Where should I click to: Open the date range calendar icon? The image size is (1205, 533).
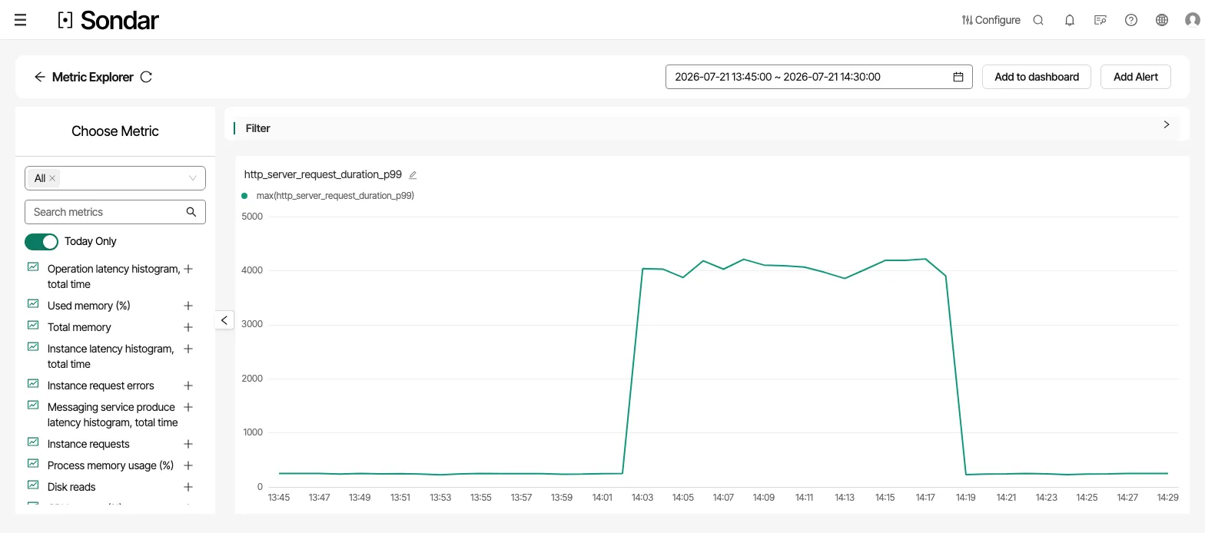tap(958, 77)
